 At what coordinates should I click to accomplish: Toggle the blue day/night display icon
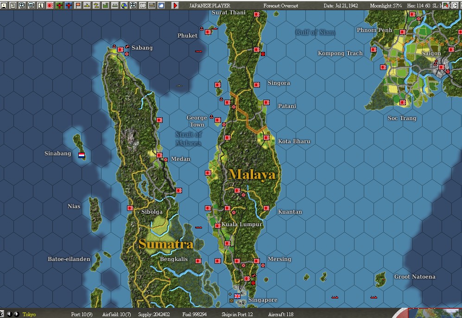click(161, 4)
